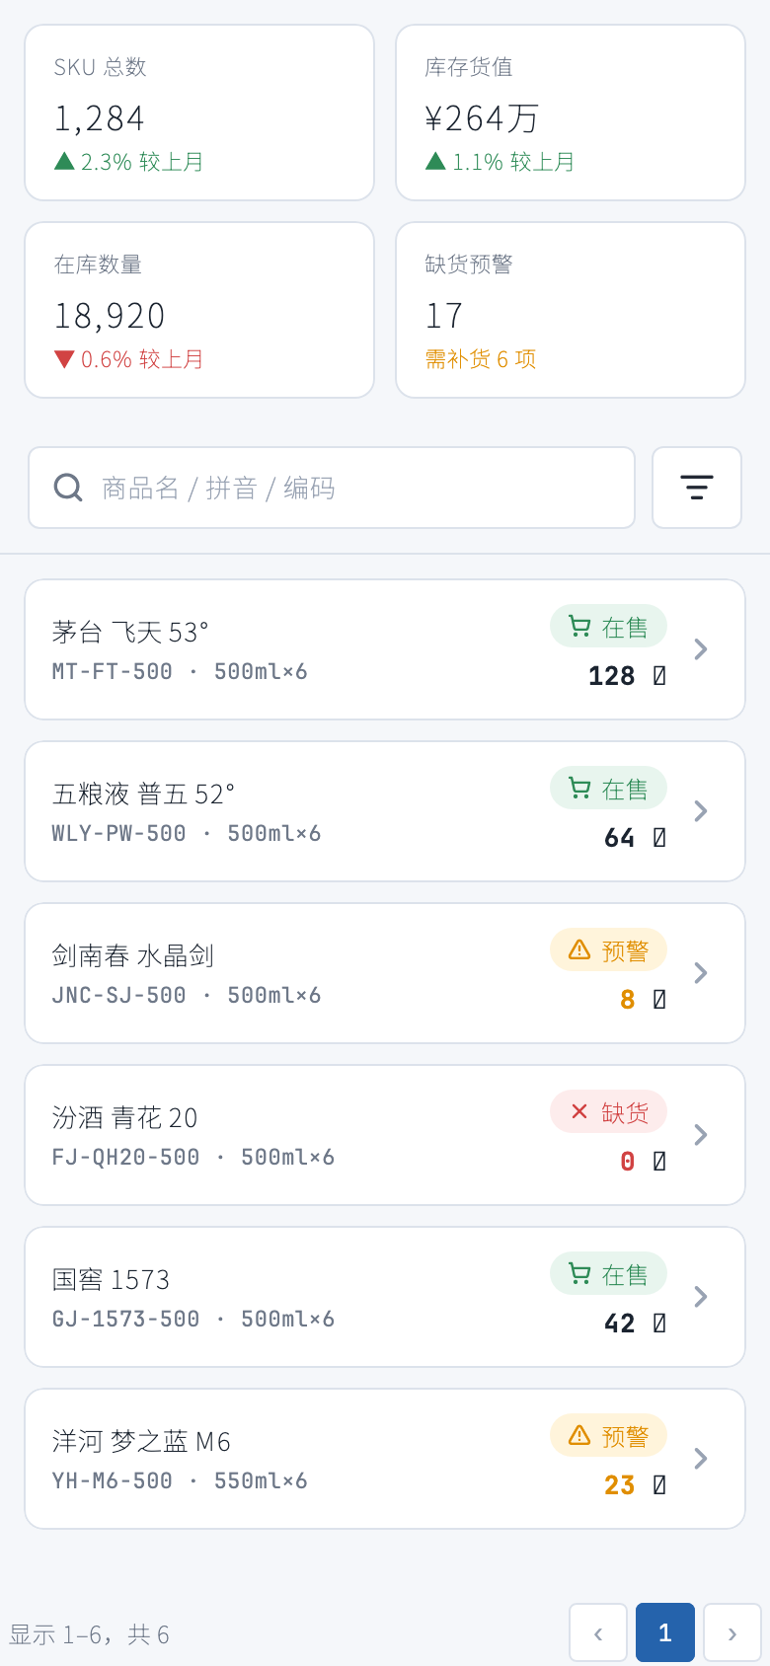Screen dimensions: 770x1666
Task: Click the 预警 warning badge on 洋河 梦之蓝 M6
Action: 608,1436
